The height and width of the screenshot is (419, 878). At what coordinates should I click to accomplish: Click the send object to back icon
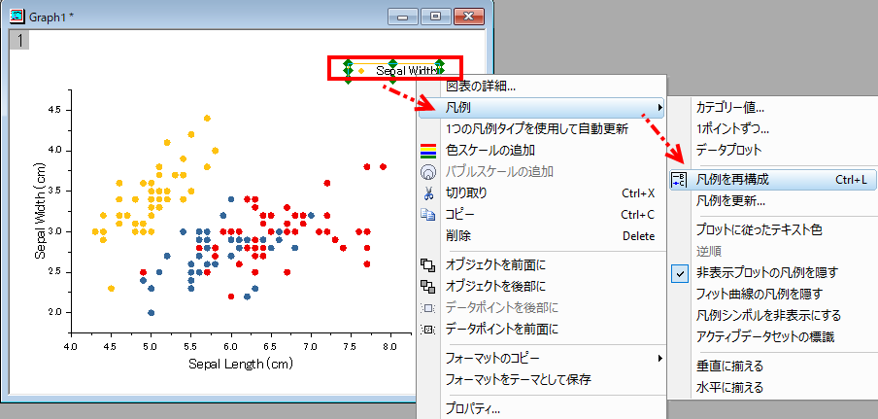428,286
